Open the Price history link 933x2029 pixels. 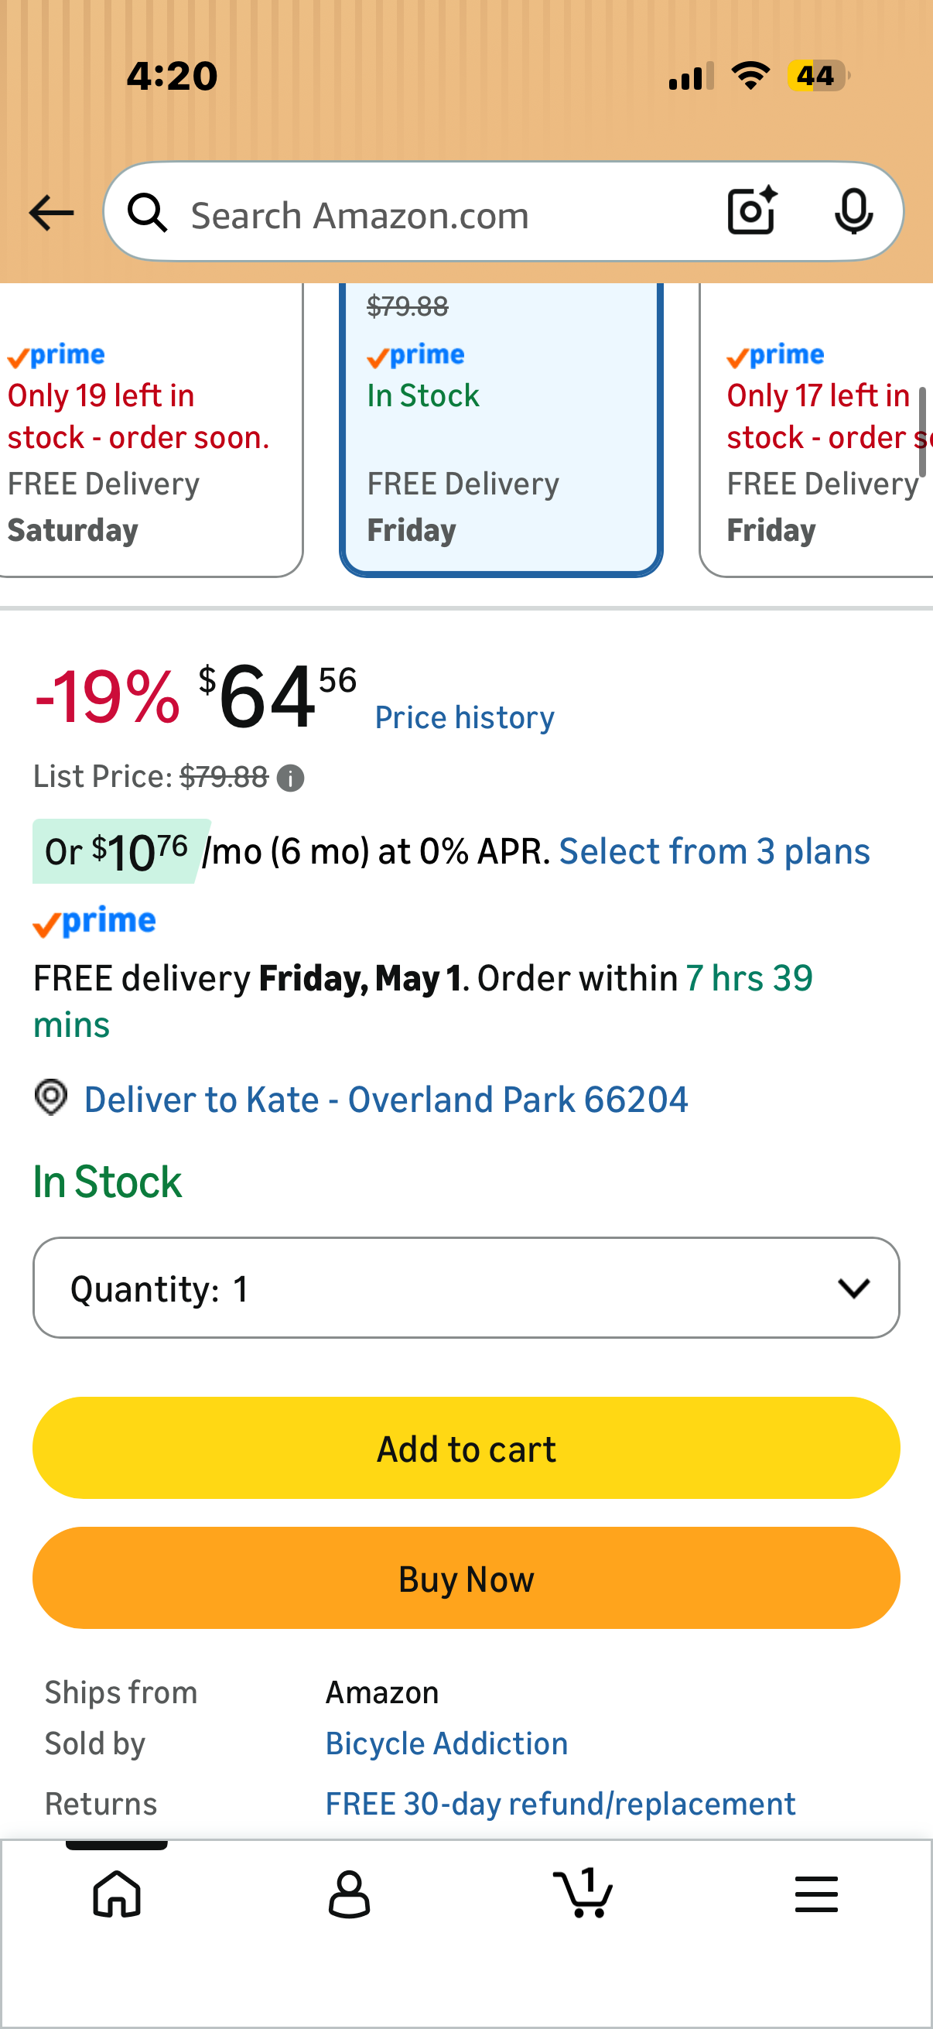(x=464, y=717)
